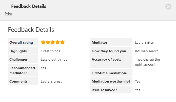Screen dimensions: 176x102
Task: Click the 'Less great things' challenges value
Action: 54,60
